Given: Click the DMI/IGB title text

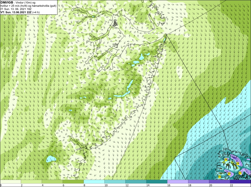Looking at the screenshot, I should 7,3.
